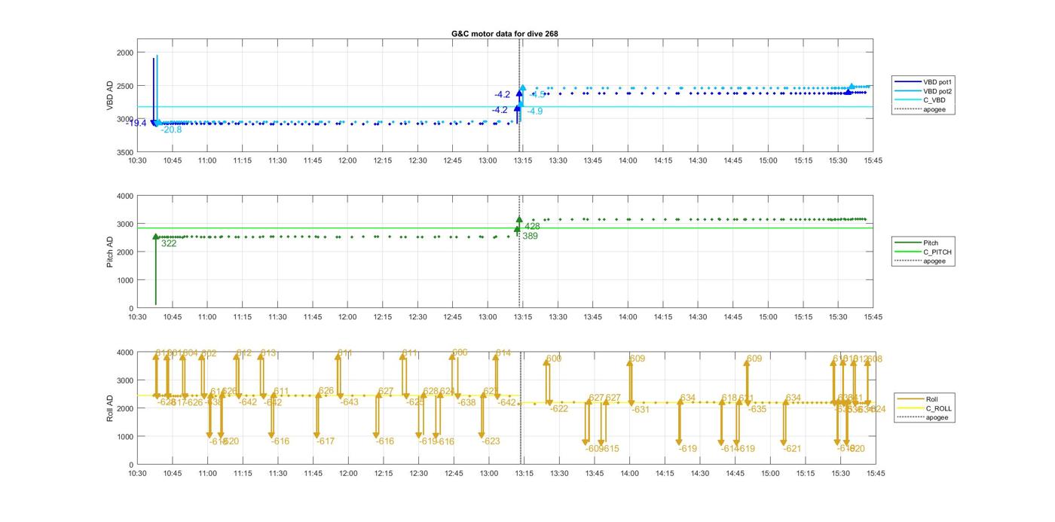Viewport: 1055px width, 522px height.
Task: Click the "-635" roll data label
Action: [x=757, y=409]
